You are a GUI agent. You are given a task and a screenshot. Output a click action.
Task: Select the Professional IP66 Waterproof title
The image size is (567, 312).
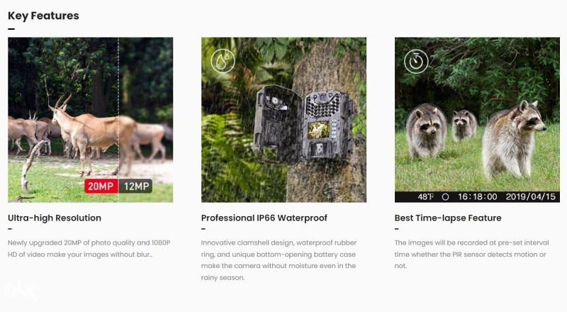[x=264, y=218]
